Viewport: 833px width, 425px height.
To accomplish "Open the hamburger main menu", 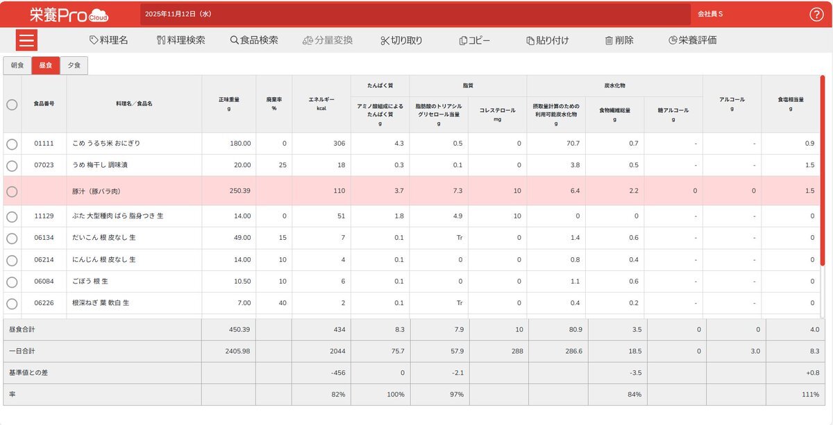I will (26, 40).
